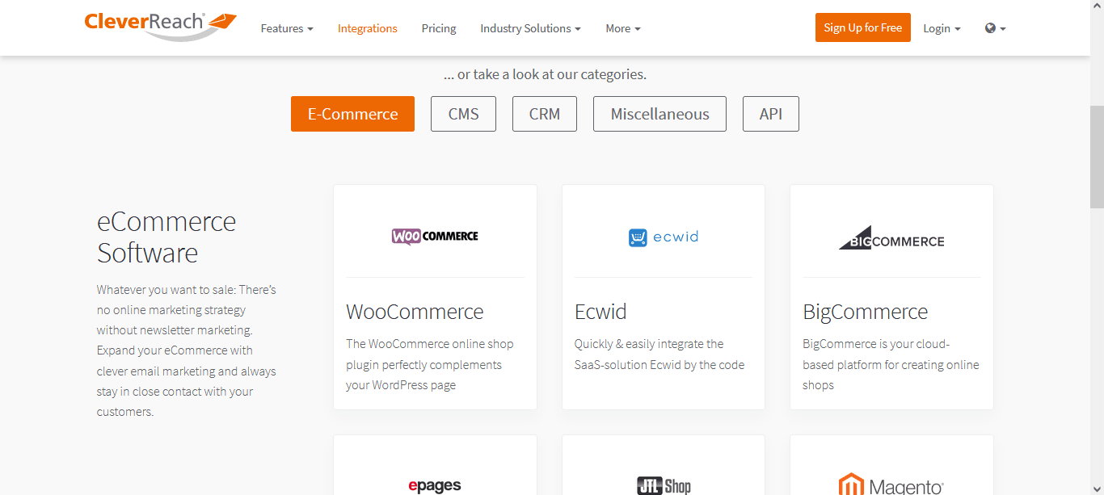1104x495 pixels.
Task: Select the E-Commerce category tab
Action: [352, 114]
